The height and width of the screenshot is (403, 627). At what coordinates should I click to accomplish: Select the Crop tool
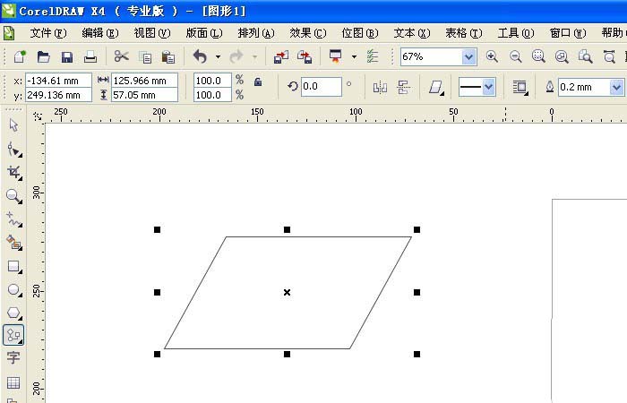click(14, 173)
